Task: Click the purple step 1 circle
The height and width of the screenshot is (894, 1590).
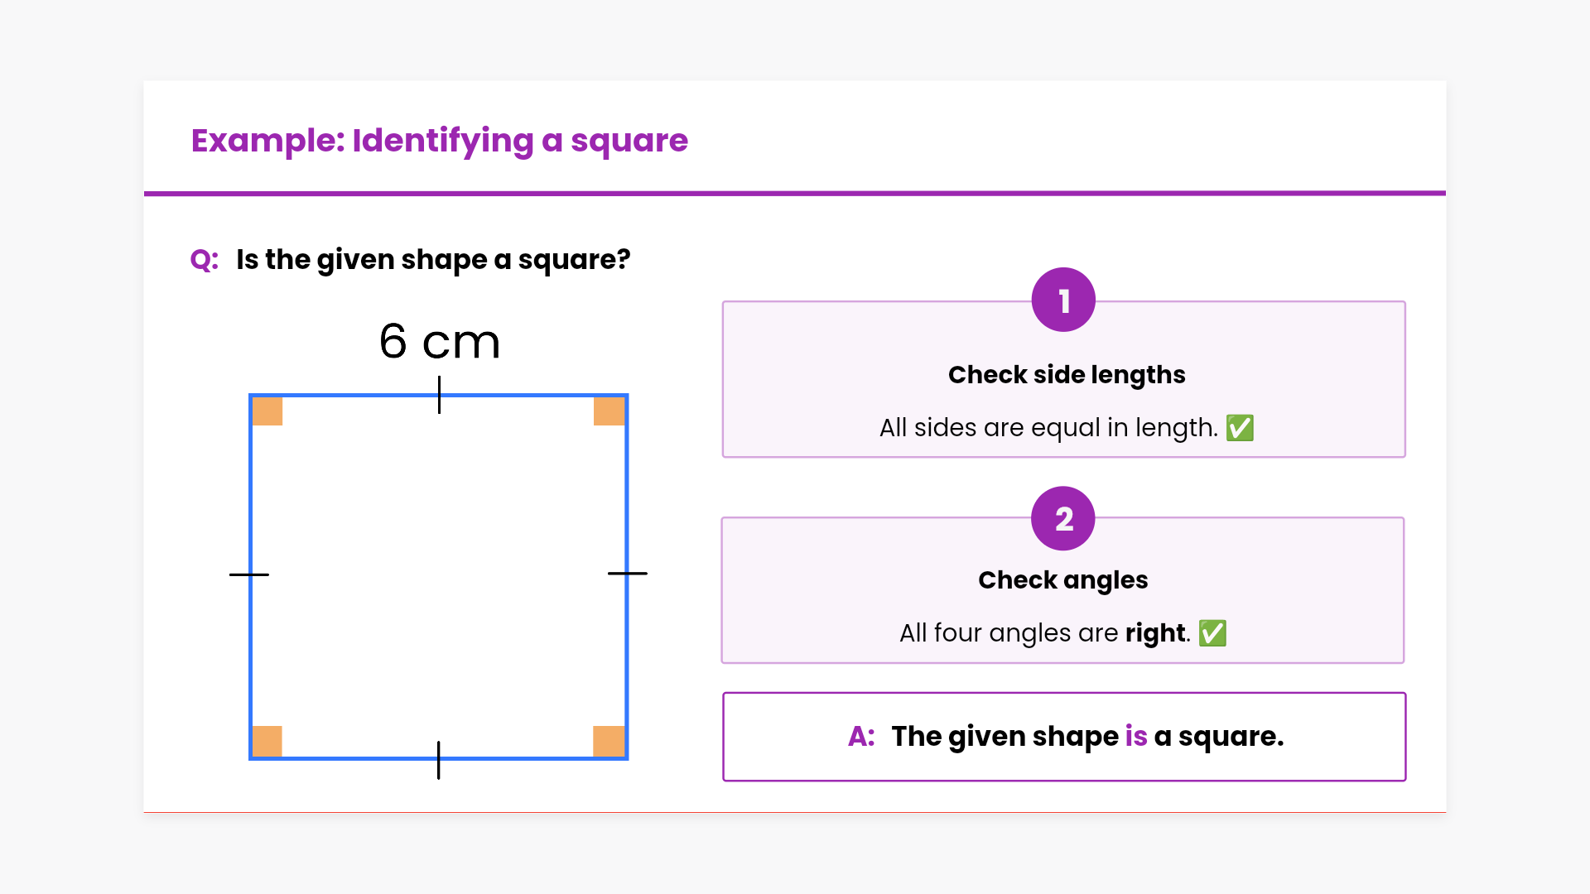Action: point(1063,300)
